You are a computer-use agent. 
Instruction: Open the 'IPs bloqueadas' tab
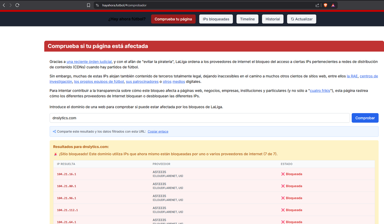[x=216, y=19]
